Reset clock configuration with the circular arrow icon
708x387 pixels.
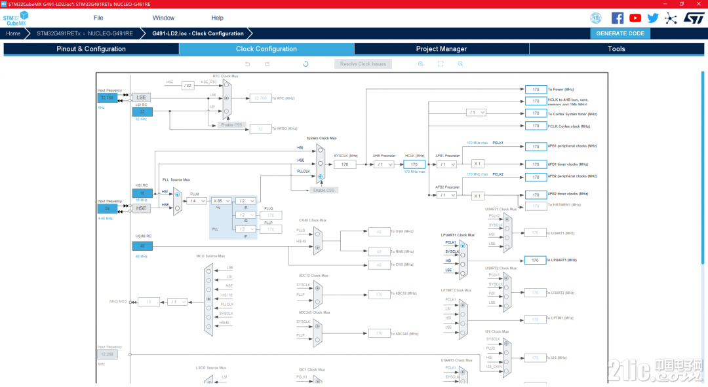pyautogui.click(x=305, y=64)
